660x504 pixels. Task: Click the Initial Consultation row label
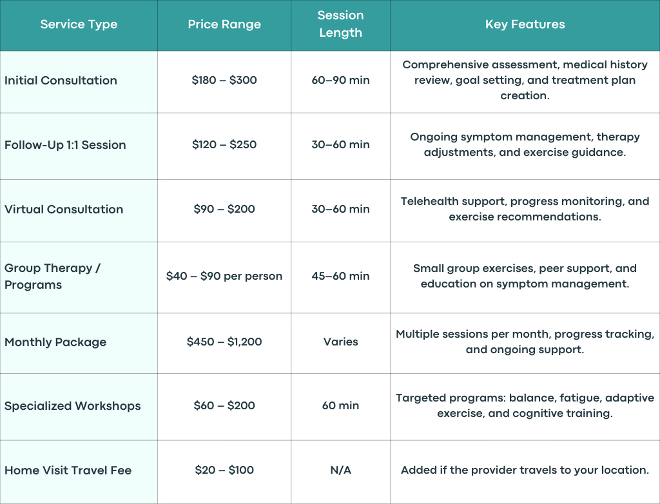[x=61, y=81]
